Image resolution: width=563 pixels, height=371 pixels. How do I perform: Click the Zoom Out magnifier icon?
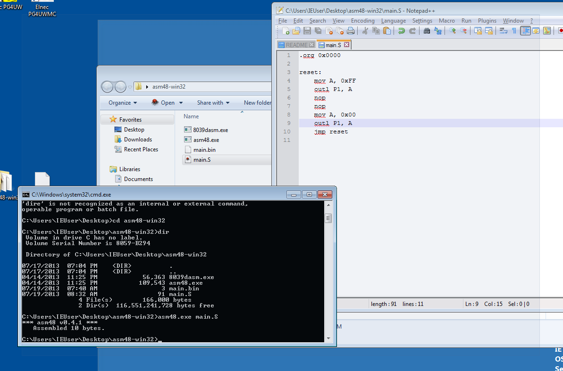(x=463, y=31)
